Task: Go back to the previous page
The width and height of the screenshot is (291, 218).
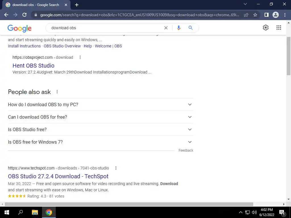Action: pyautogui.click(x=6, y=15)
